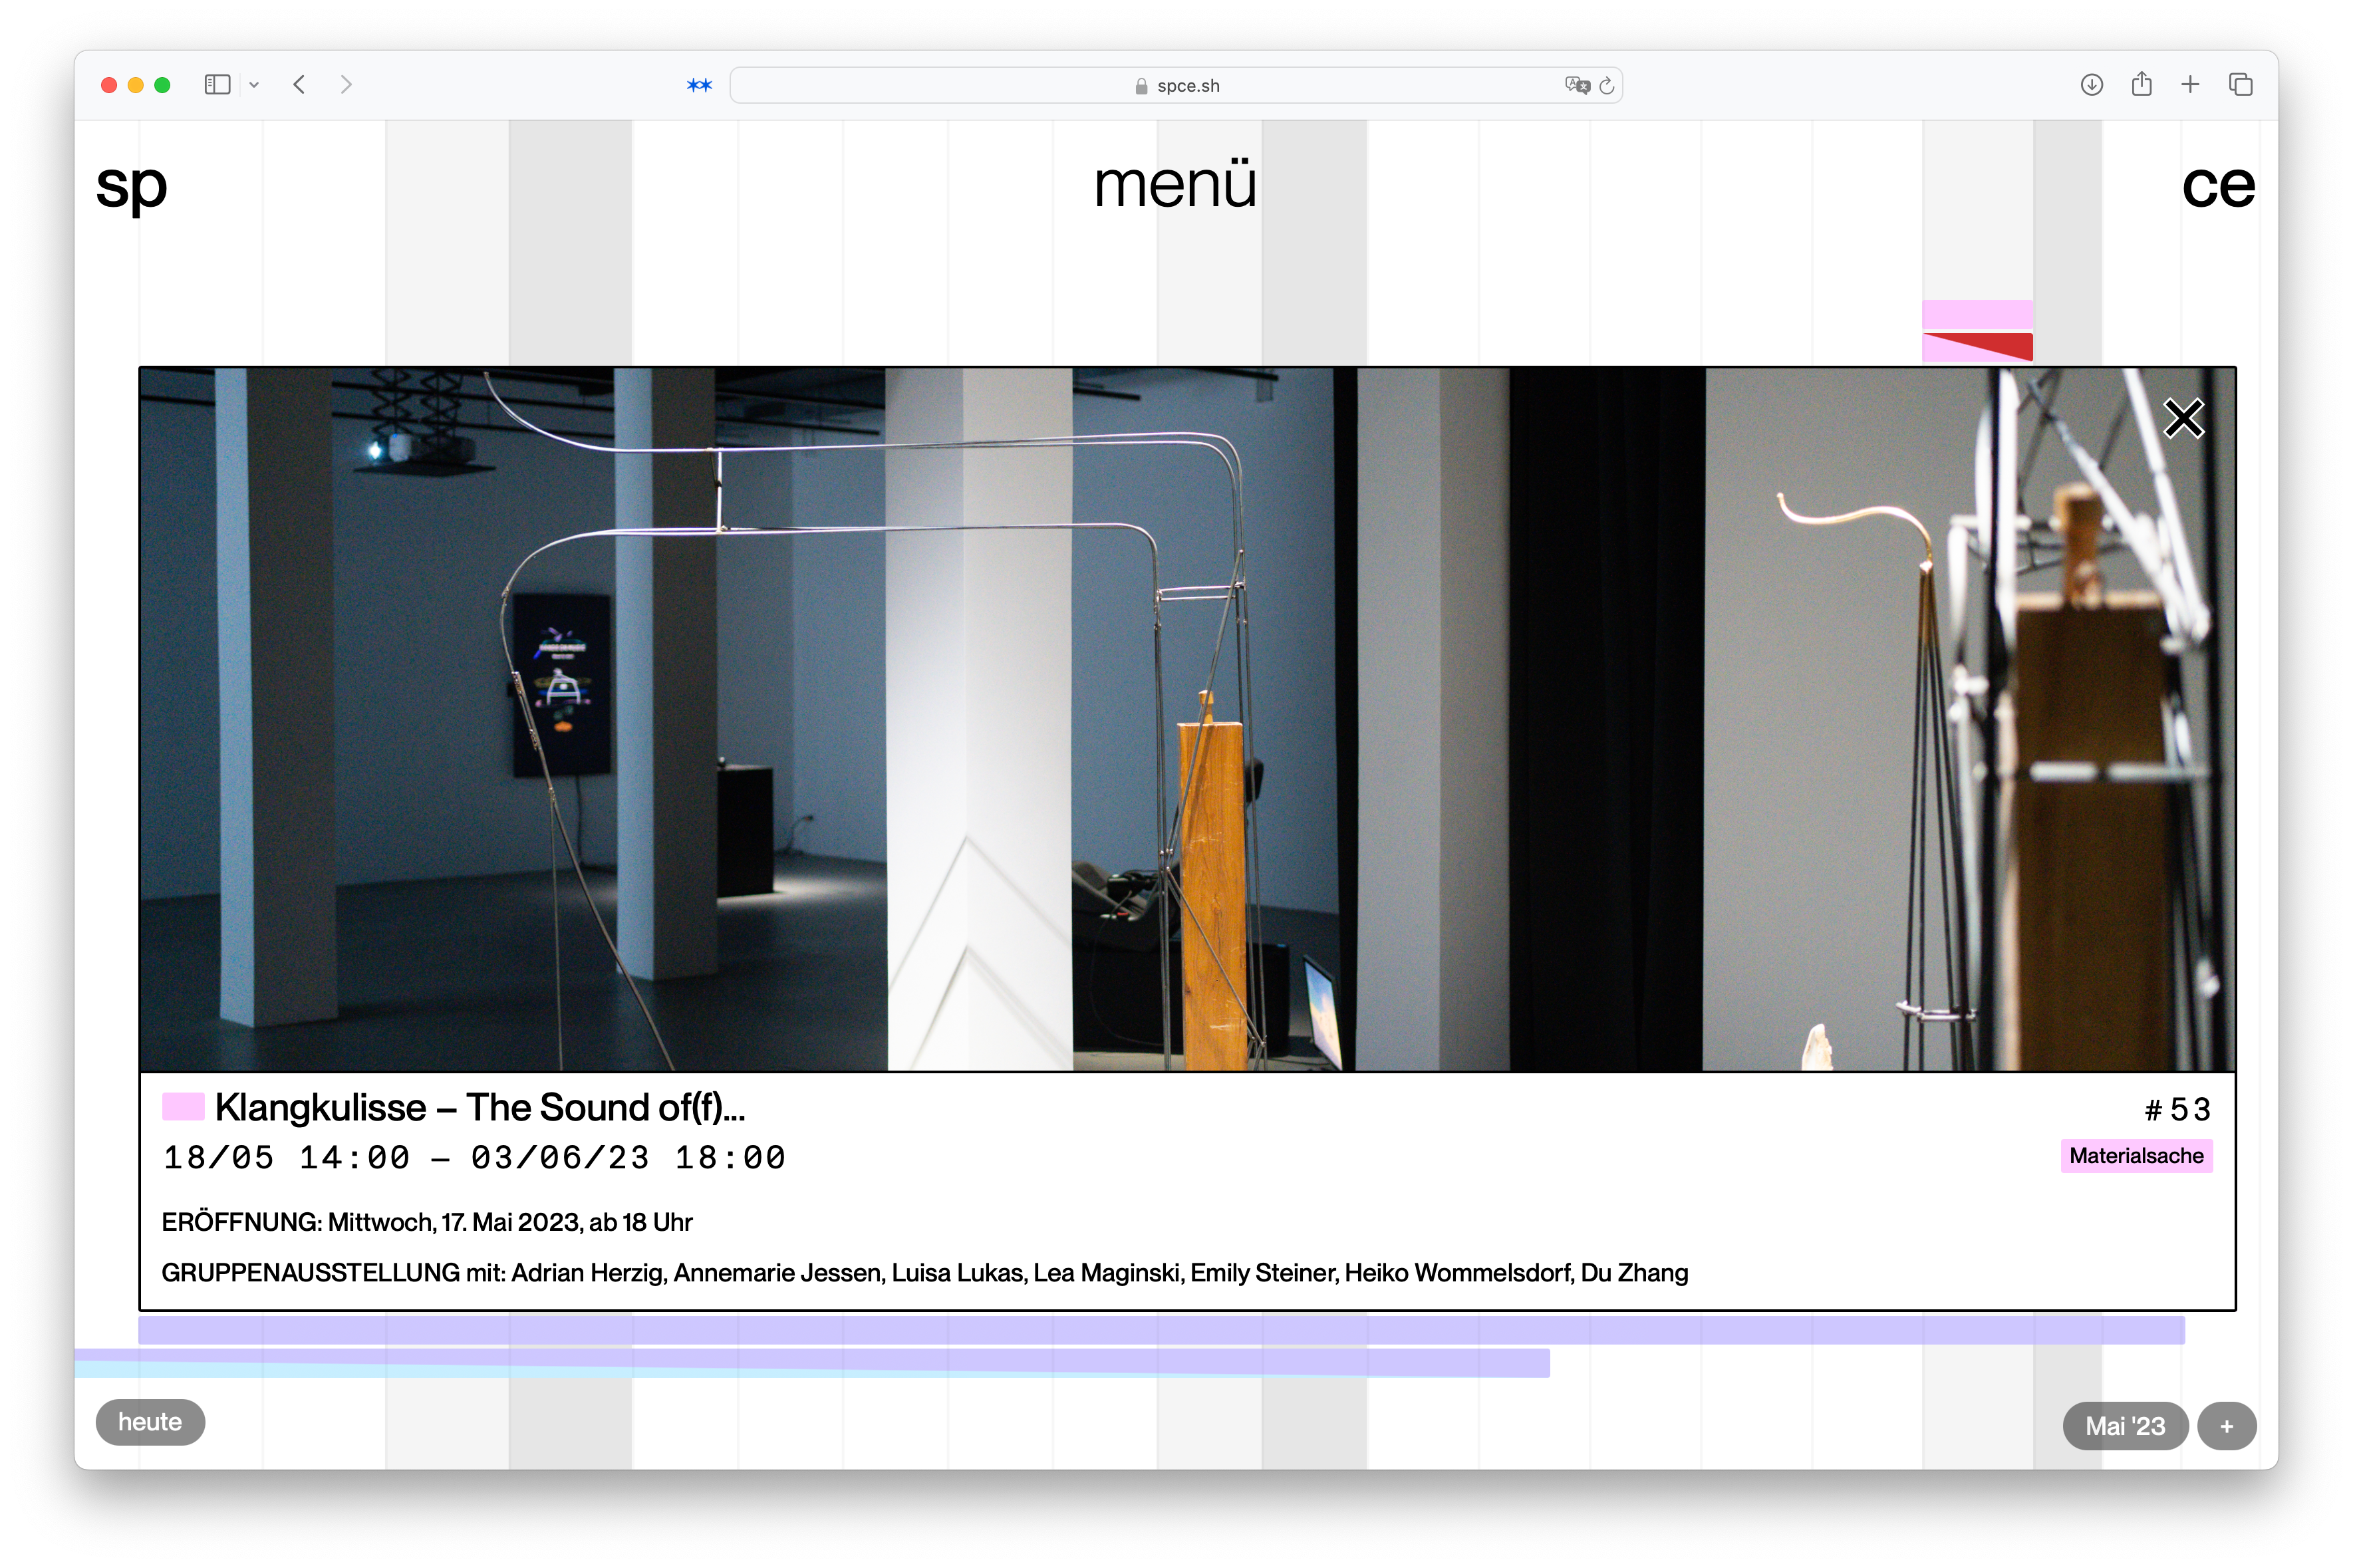2353x1568 pixels.
Task: Select the Materialsache tag
Action: coord(2136,1156)
